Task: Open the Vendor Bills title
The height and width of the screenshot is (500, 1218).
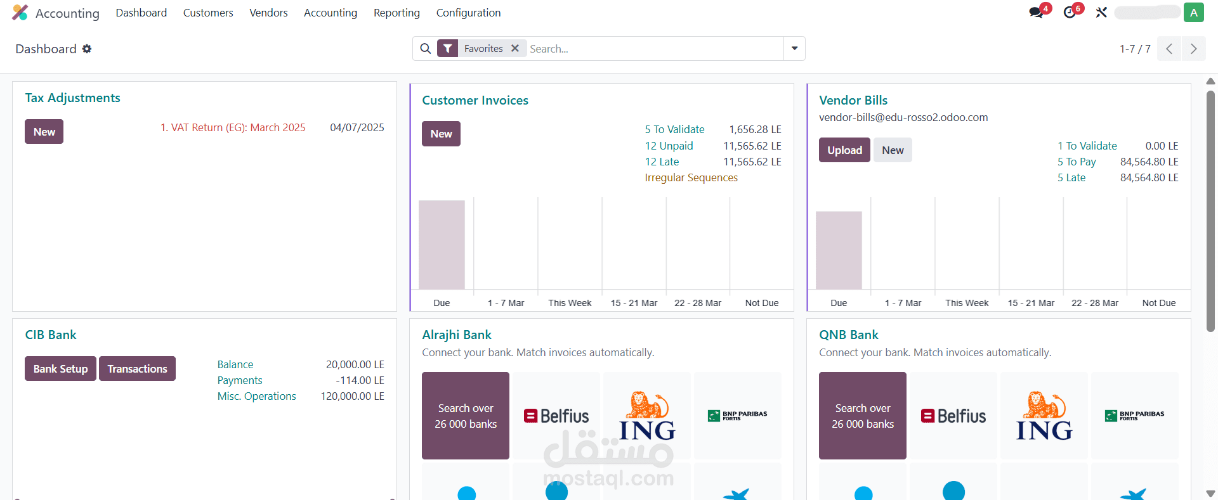Action: point(853,100)
